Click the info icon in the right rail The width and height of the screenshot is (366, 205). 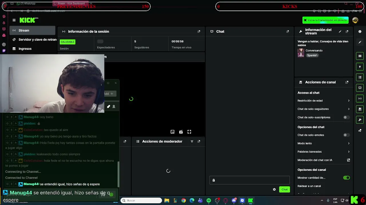[x=360, y=32]
